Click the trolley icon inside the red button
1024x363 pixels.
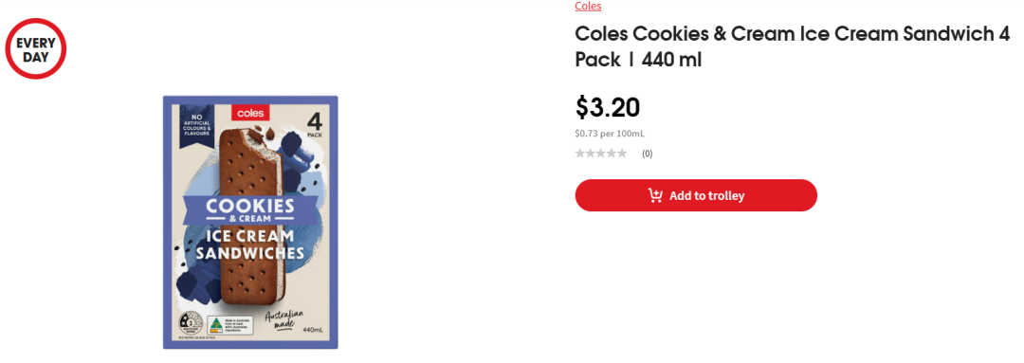(x=655, y=195)
